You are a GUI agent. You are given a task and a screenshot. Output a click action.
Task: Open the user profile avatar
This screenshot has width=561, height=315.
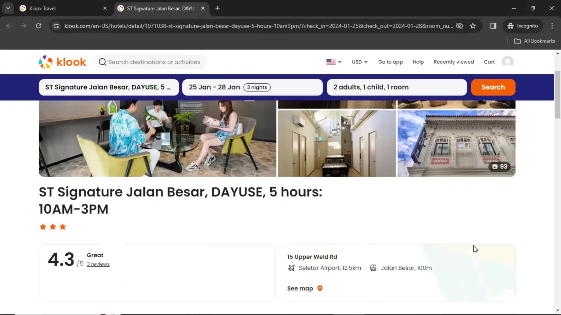click(508, 62)
